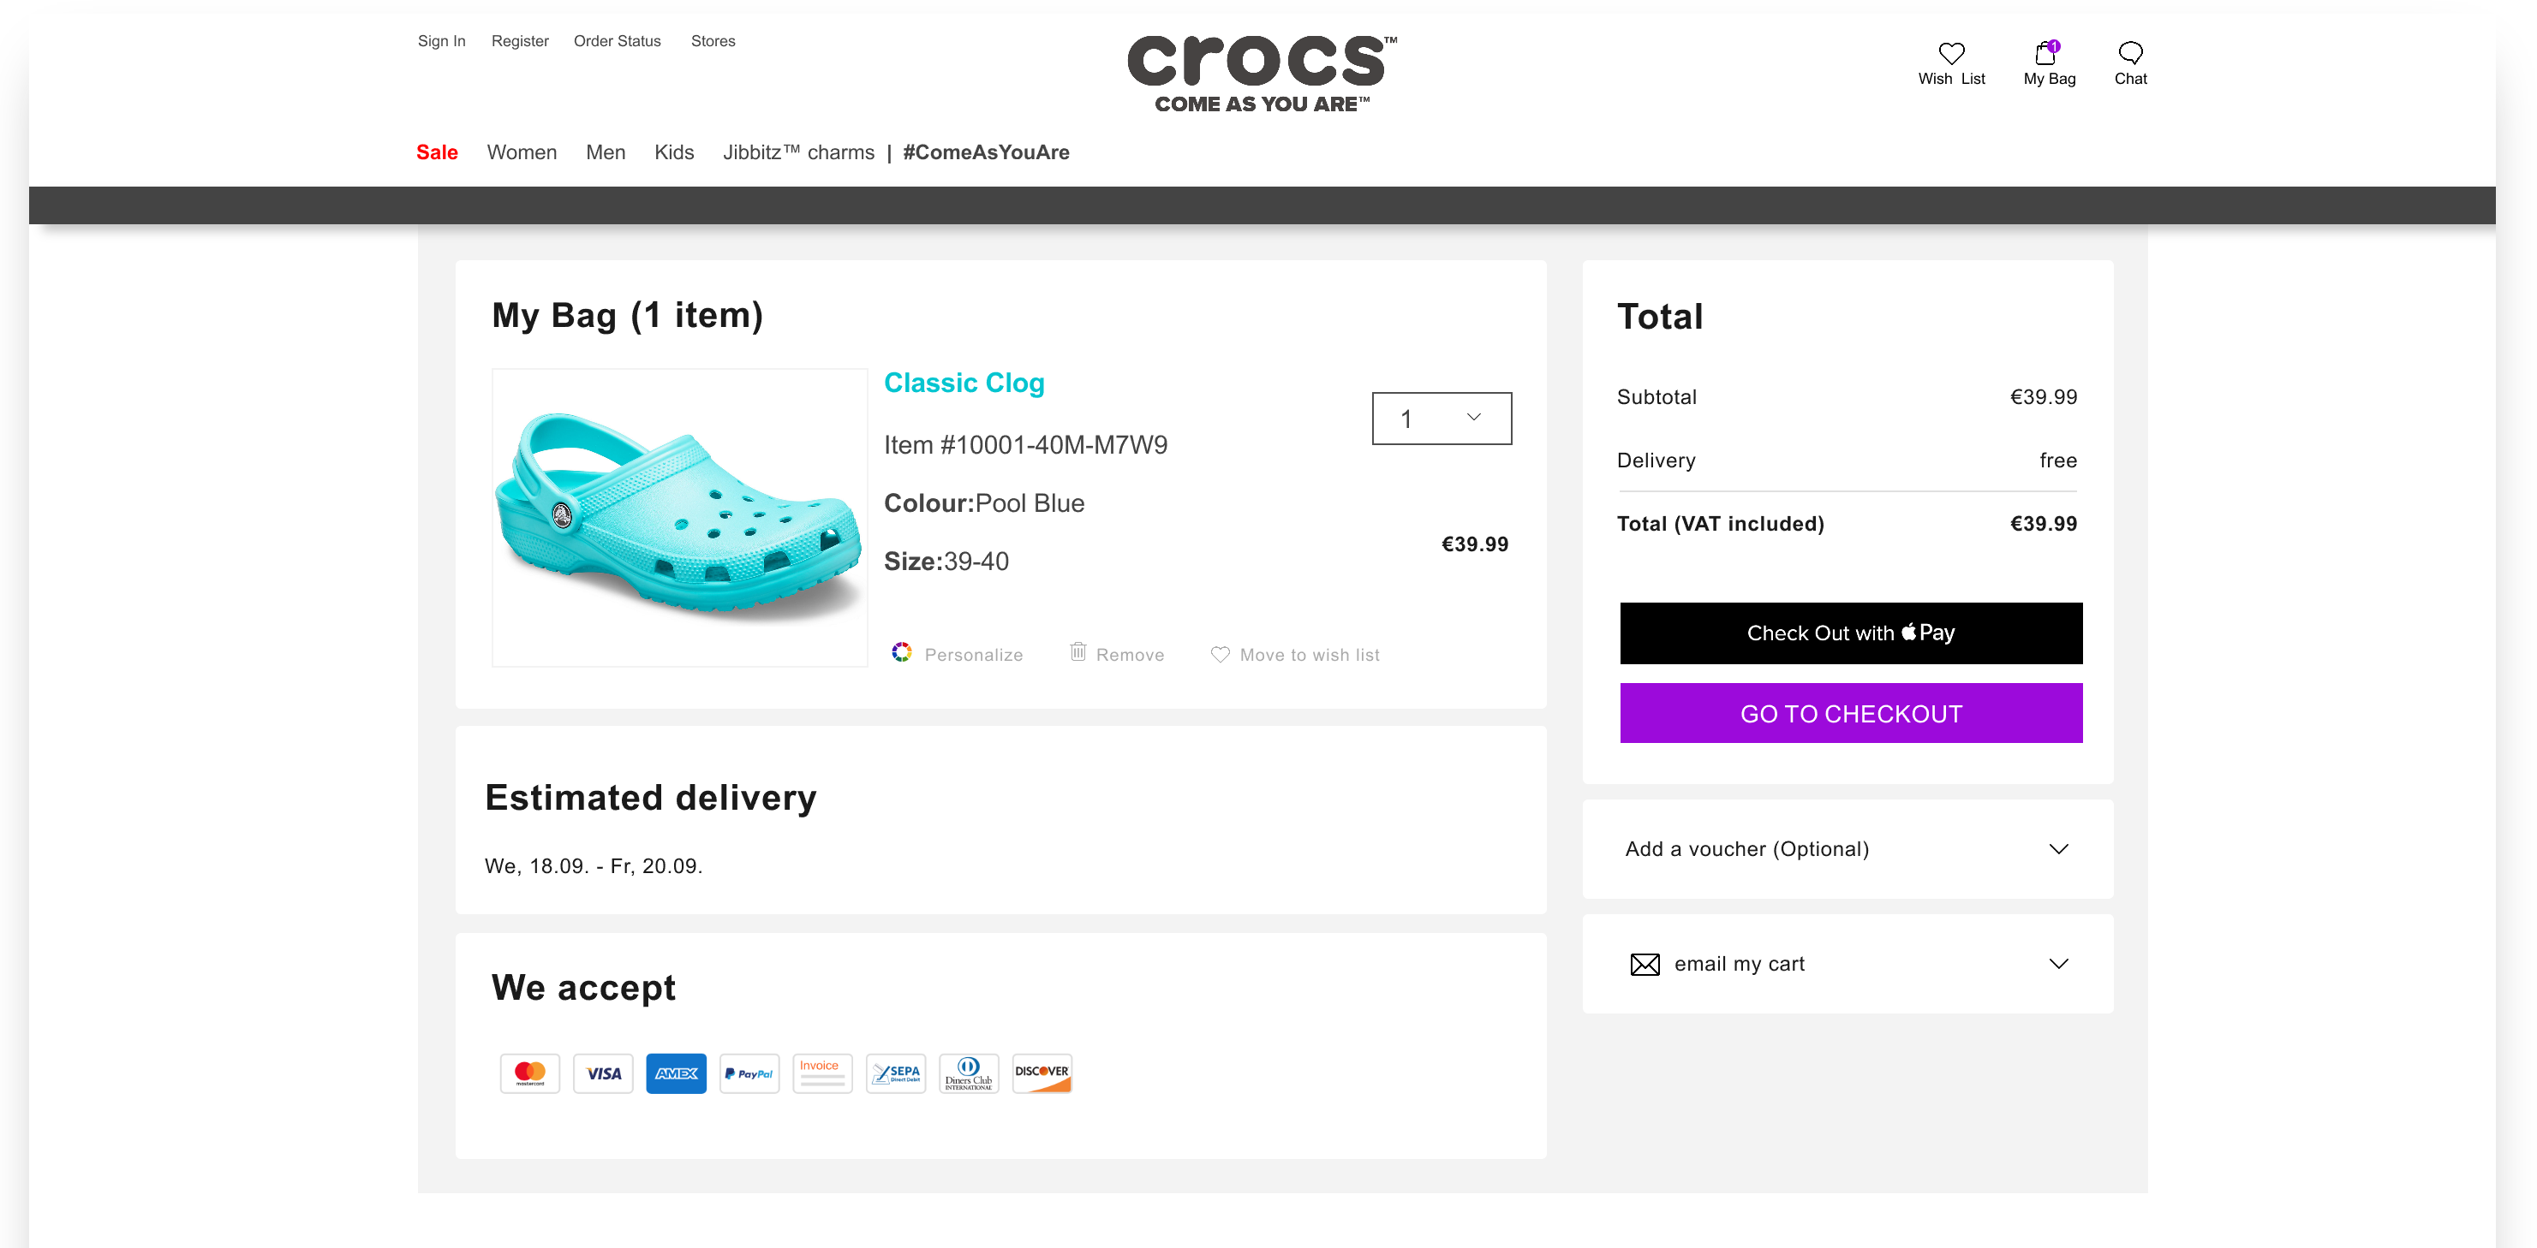Expand the email my cart section
The image size is (2537, 1248).
coord(1849,962)
